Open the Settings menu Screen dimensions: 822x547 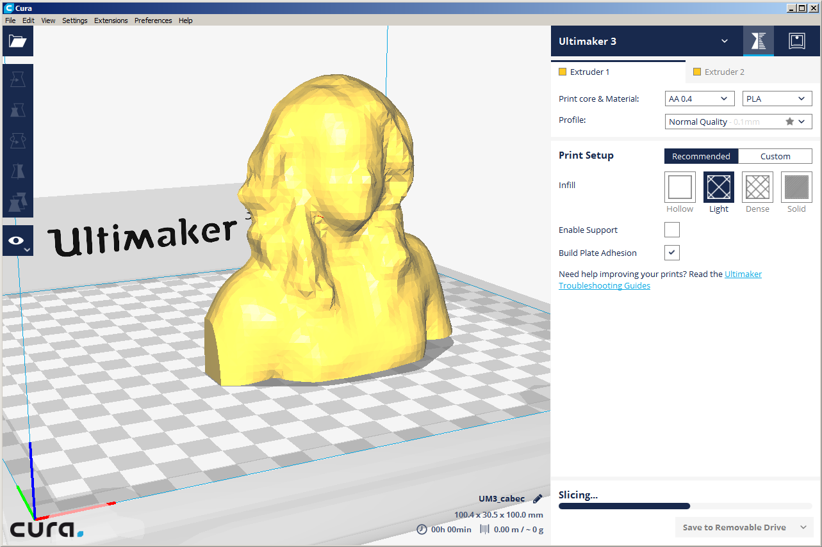click(74, 20)
